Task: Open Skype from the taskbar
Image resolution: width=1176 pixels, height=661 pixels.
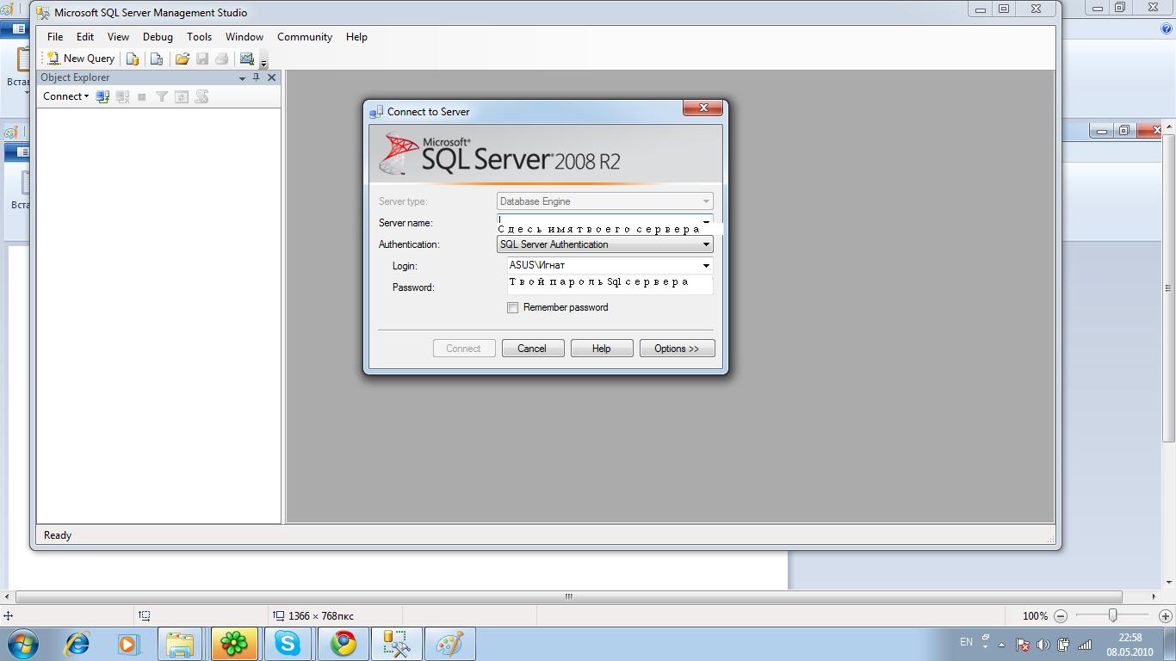Action: pos(288,644)
